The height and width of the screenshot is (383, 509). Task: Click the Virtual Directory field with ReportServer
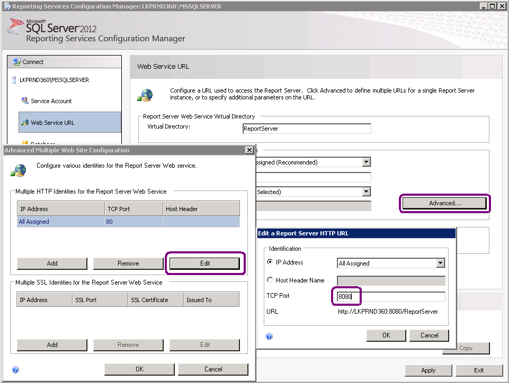(x=307, y=129)
